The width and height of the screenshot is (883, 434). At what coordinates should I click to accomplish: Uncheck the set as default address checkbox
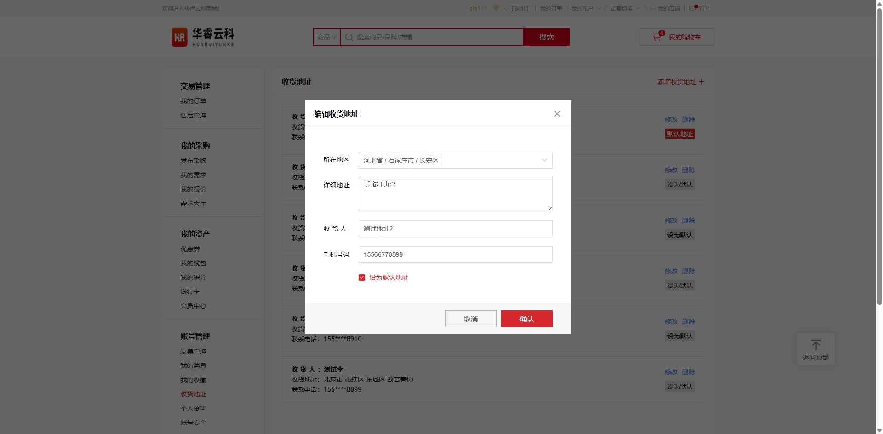click(x=362, y=277)
